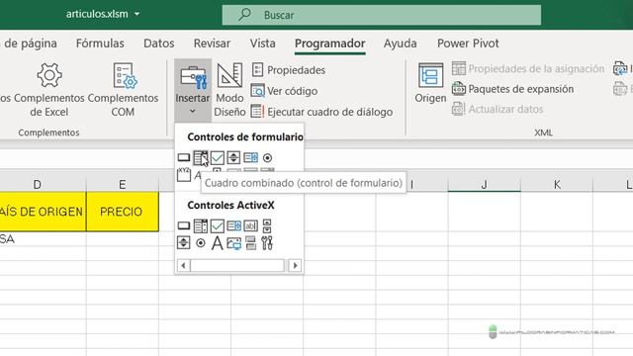Screen dimensions: 633x356
Task: Click in the Buscar search box
Action: pos(382,15)
